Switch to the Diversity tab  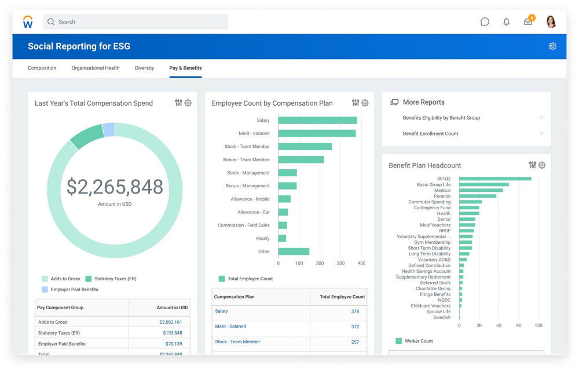[144, 68]
